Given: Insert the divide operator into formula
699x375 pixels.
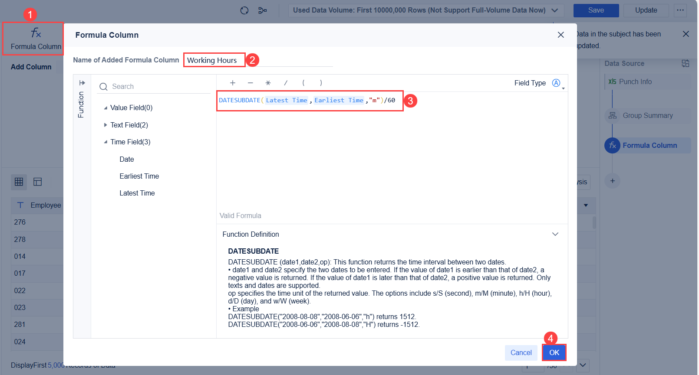Looking at the screenshot, I should coord(286,83).
